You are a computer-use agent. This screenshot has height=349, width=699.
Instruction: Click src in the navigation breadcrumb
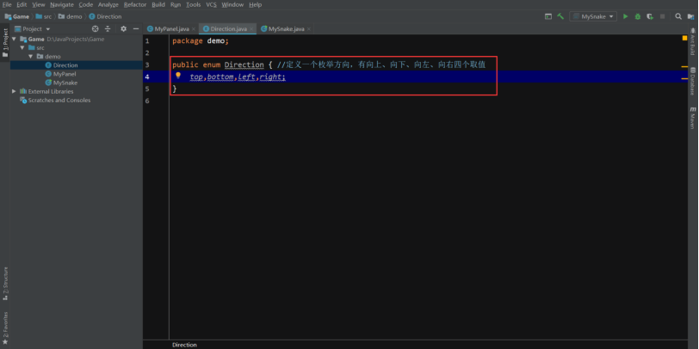[44, 16]
